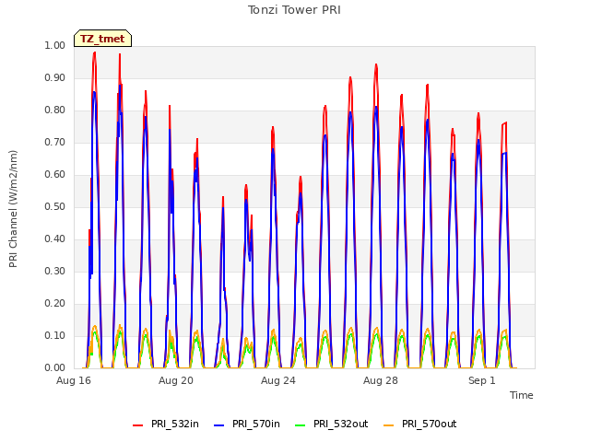This screenshot has width=590, height=442.
Task: Click the TZ_tmet annotation label
Action: tap(102, 39)
